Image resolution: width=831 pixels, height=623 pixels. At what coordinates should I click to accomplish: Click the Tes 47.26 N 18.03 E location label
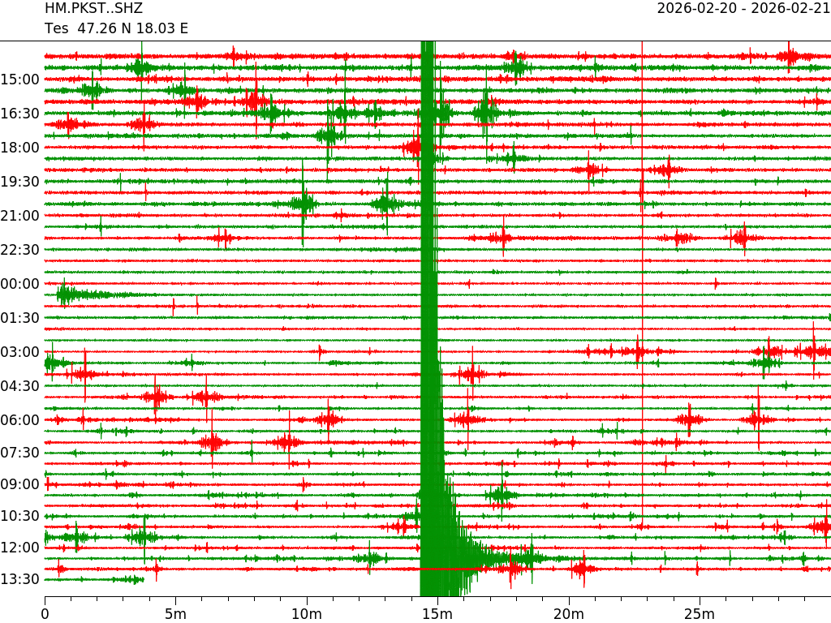[x=116, y=28]
